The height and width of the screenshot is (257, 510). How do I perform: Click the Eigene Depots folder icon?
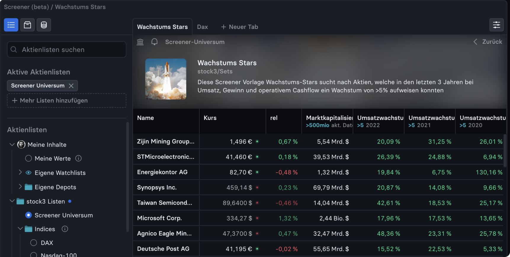[28, 187]
